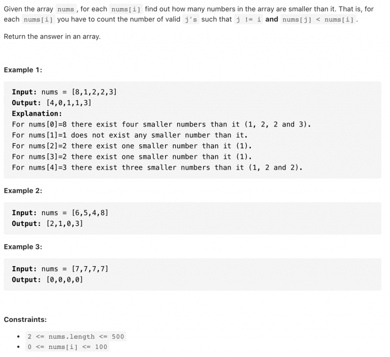Viewport: 390px width, 357px height.
Task: Click the 'Explanation:' label in Example 1
Action: click(37, 114)
